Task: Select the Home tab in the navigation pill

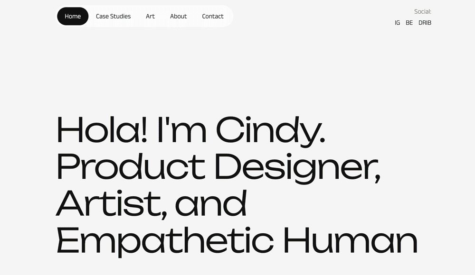Action: [73, 16]
